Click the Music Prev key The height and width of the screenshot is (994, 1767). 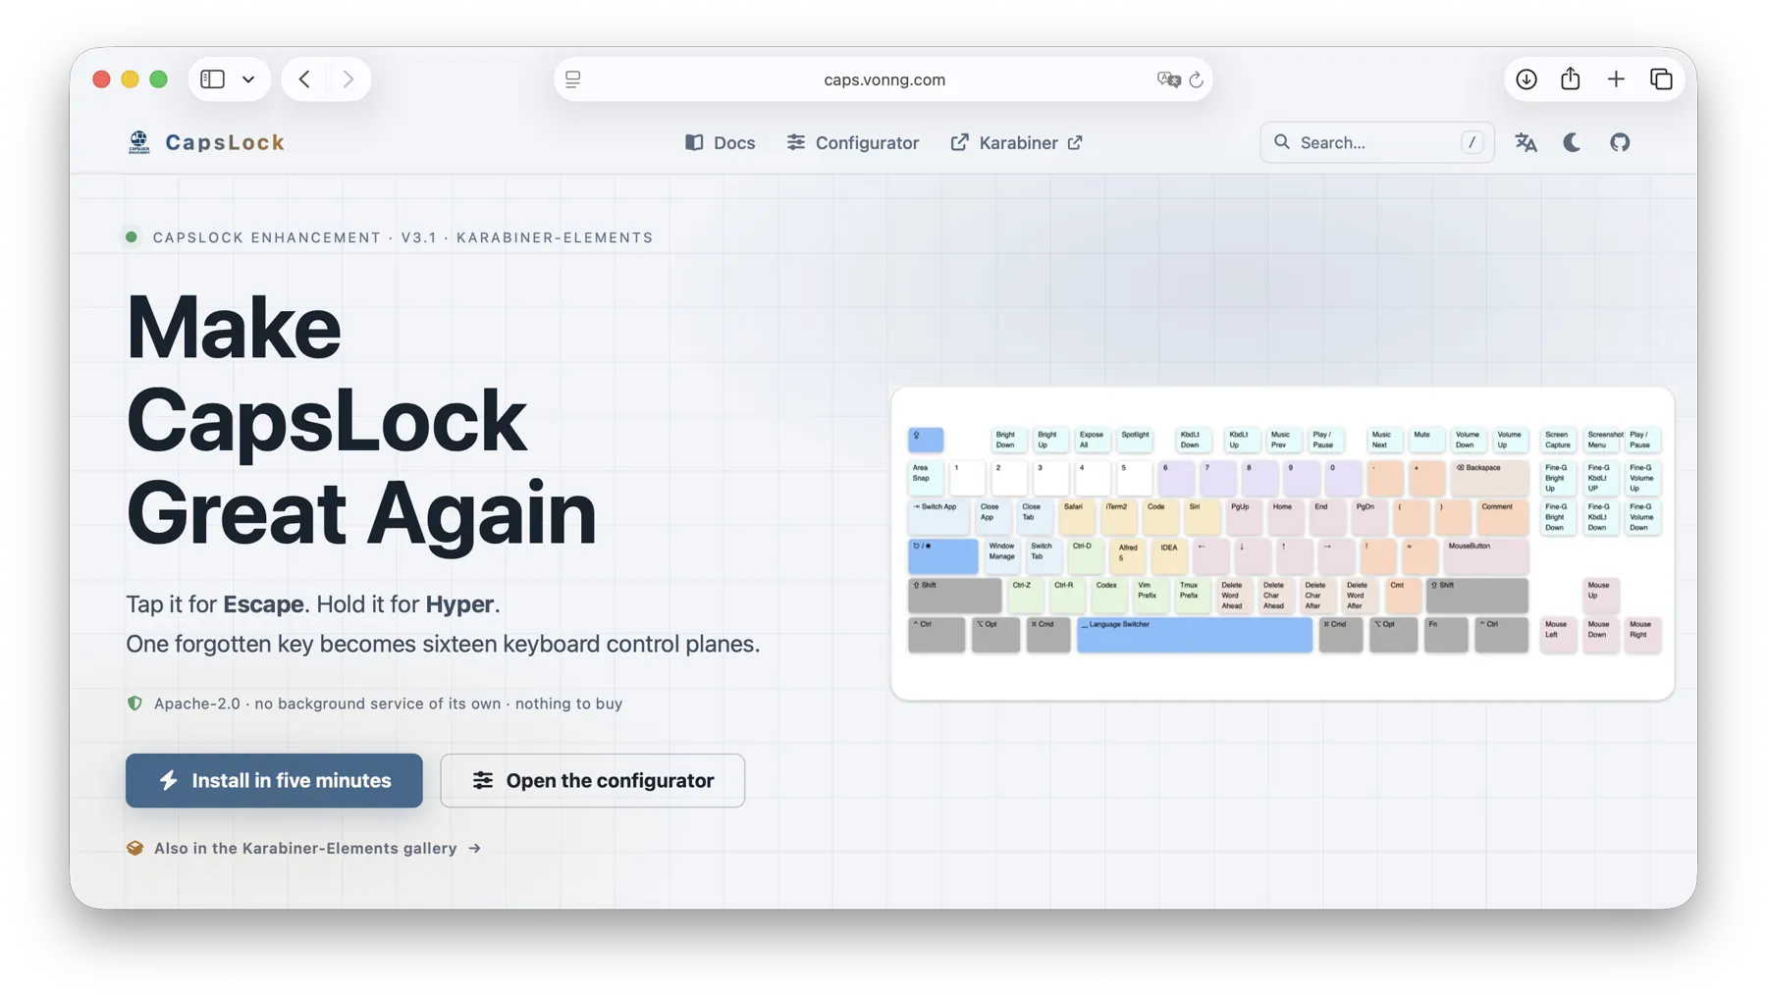(x=1283, y=440)
